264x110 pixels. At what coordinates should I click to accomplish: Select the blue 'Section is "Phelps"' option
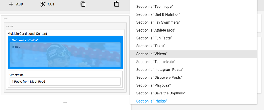[x=152, y=101]
